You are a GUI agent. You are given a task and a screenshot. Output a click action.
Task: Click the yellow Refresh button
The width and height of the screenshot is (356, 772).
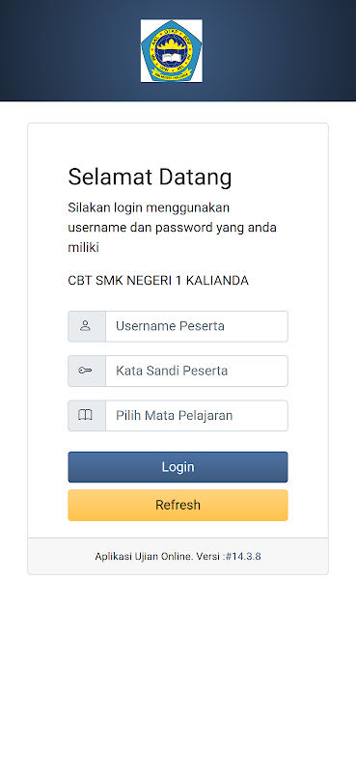click(178, 505)
